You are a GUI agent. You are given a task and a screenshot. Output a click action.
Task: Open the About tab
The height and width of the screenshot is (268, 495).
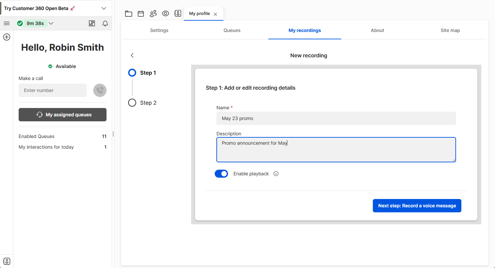point(377,30)
